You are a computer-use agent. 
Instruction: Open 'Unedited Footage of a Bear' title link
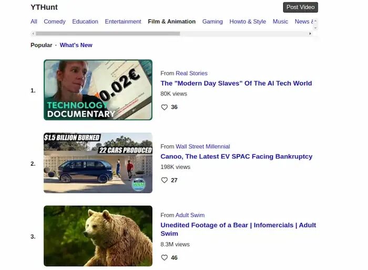238,229
